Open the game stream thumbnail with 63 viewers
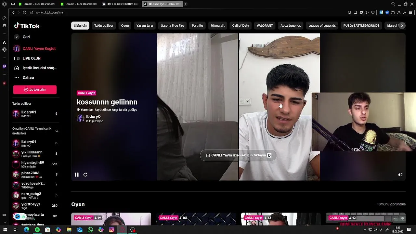The image size is (416, 234). (281, 219)
